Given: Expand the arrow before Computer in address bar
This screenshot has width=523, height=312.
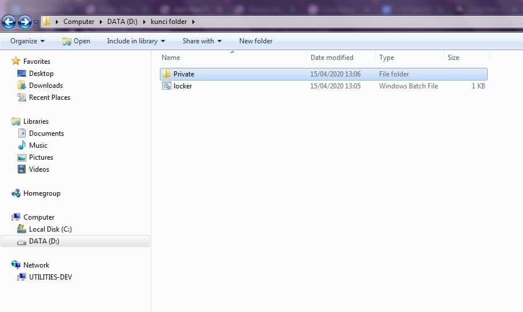Looking at the screenshot, I should click(x=57, y=22).
